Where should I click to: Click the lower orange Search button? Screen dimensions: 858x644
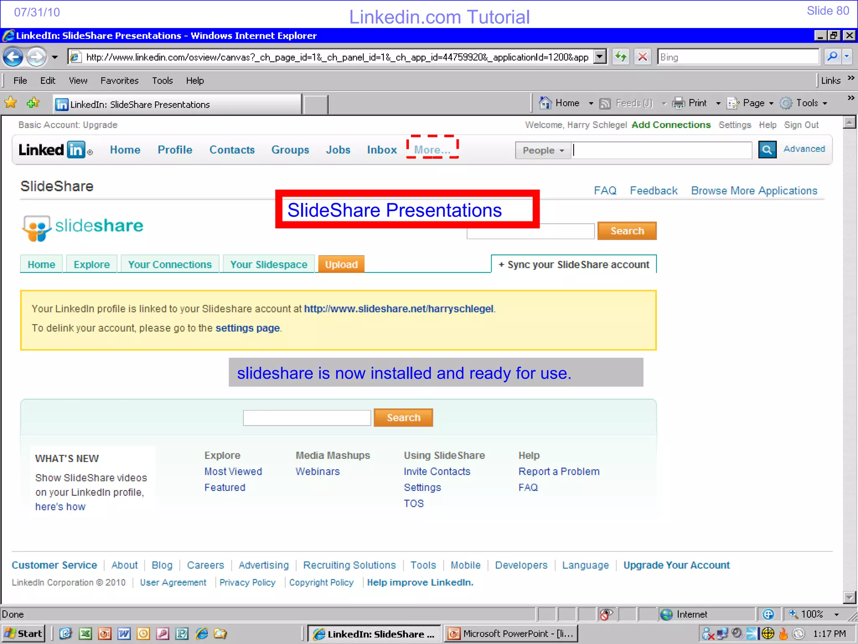(x=403, y=418)
